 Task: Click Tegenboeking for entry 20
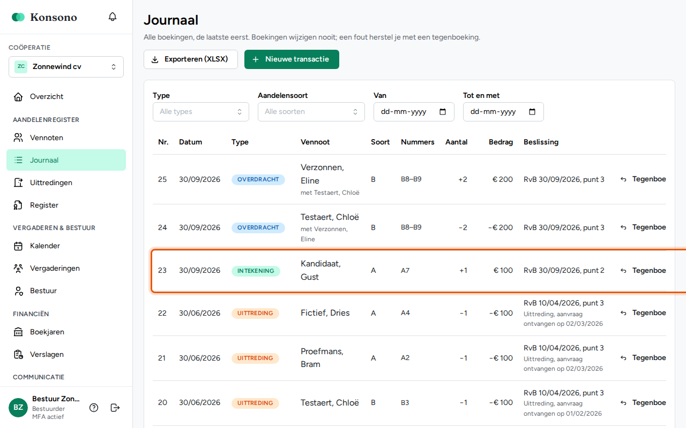[x=643, y=403]
